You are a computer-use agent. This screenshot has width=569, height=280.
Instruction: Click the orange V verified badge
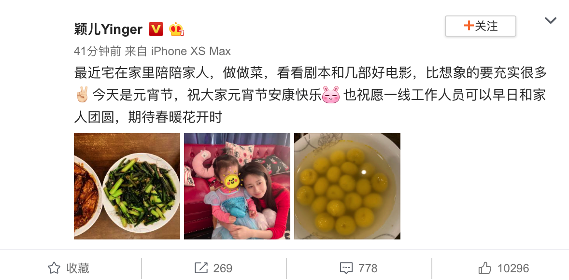click(x=156, y=29)
